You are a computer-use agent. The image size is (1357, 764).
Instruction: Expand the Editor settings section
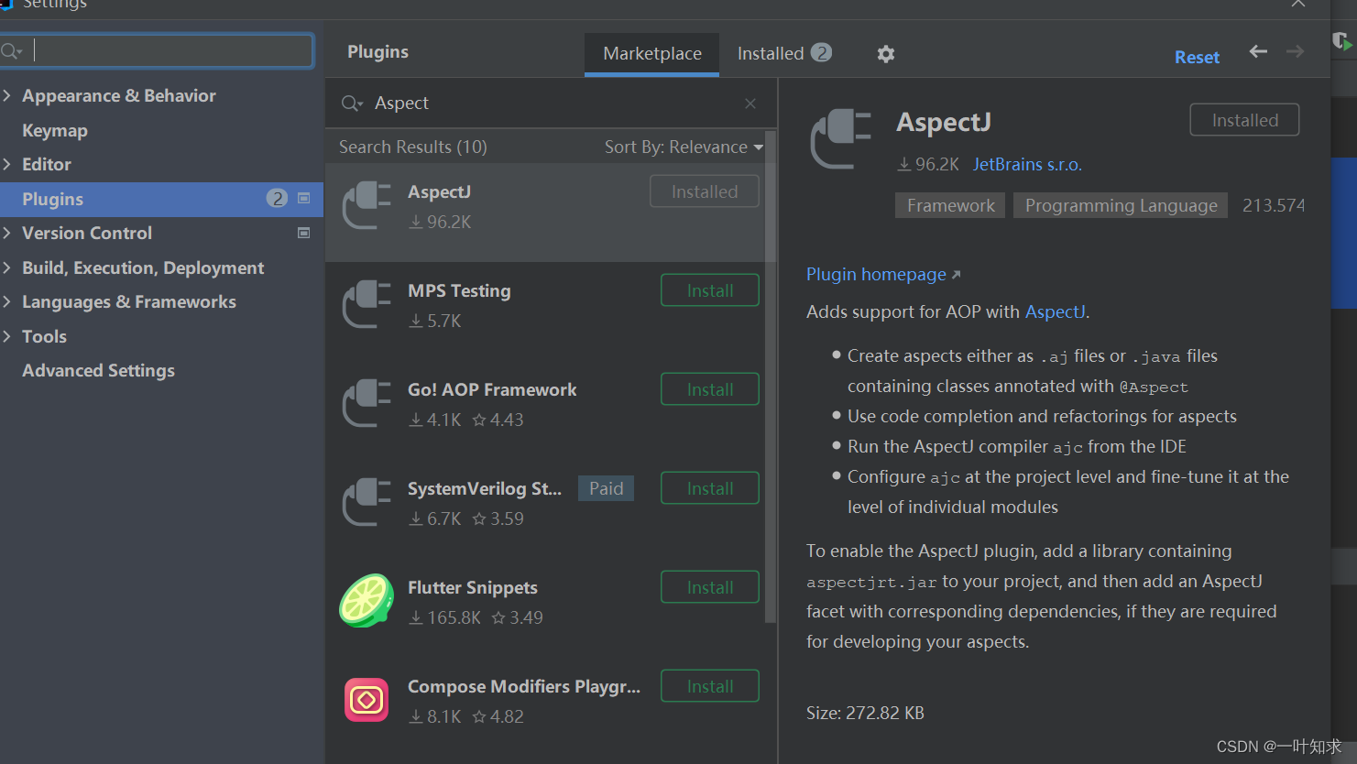(x=7, y=164)
